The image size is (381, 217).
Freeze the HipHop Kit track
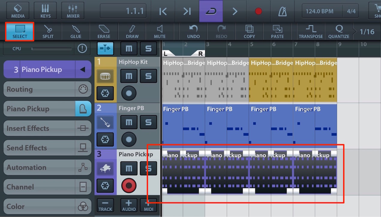[x=105, y=94]
